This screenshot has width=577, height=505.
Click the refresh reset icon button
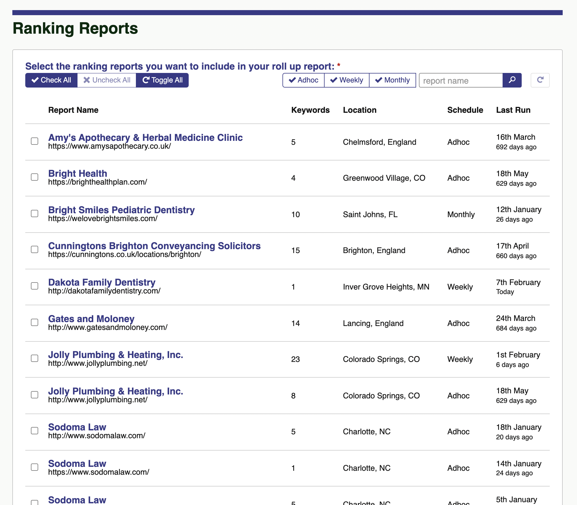540,80
